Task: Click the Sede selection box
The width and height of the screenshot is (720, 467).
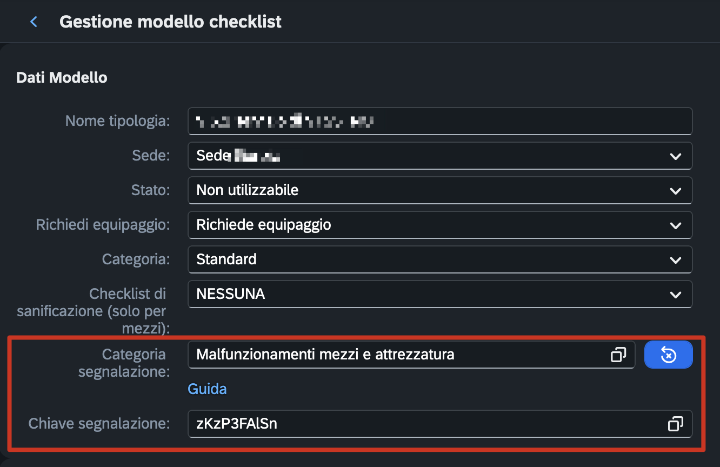Action: (x=440, y=156)
